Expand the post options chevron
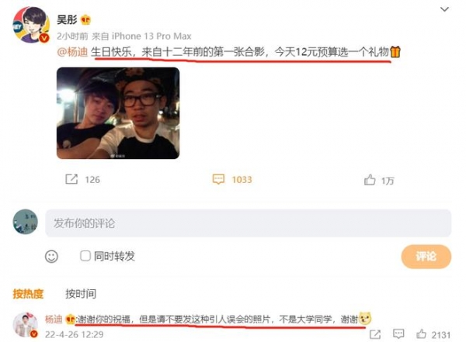 [444, 9]
